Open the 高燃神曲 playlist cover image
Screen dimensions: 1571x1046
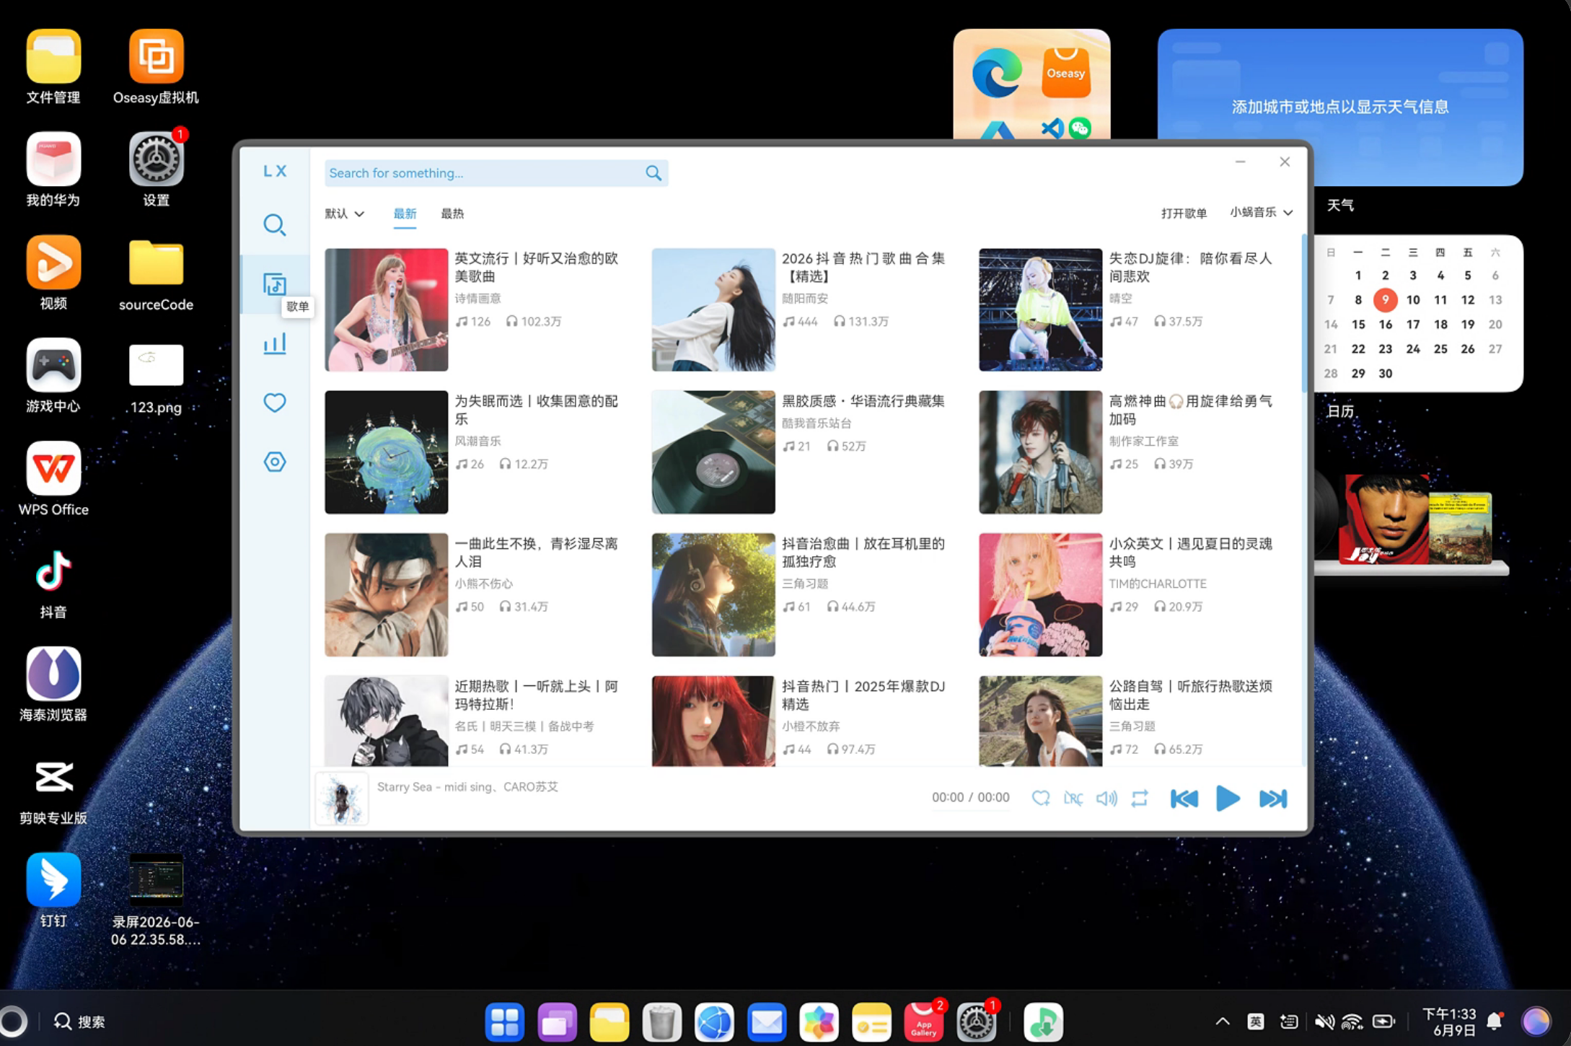1040,452
